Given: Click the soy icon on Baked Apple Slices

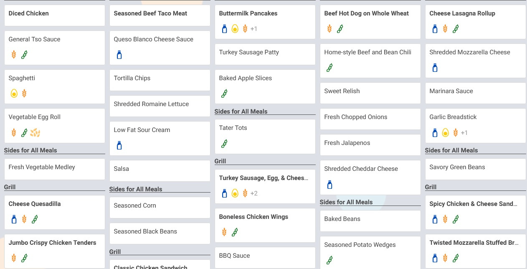Looking at the screenshot, I should (x=224, y=94).
